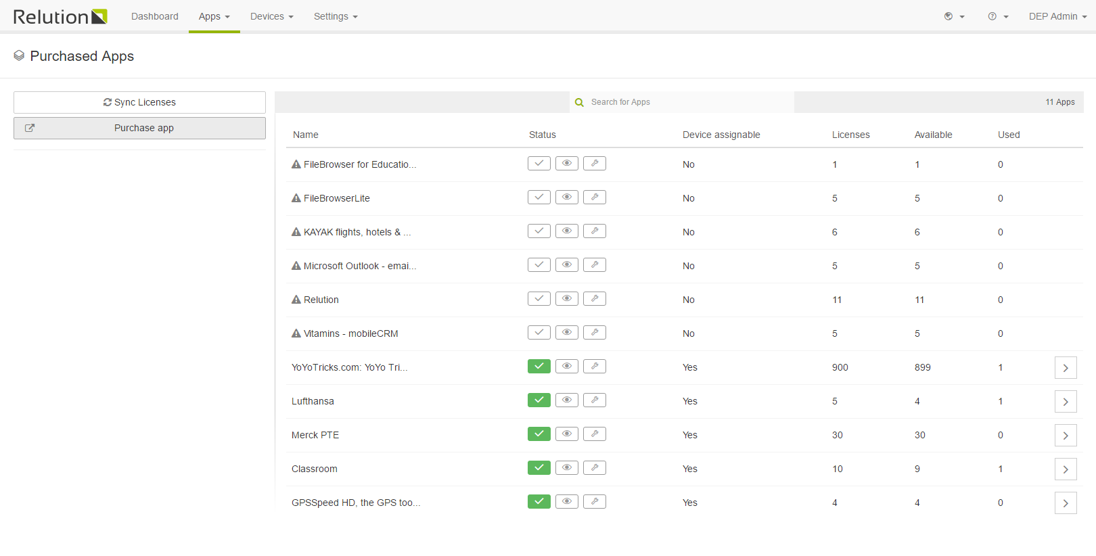Open the help question-mark dropdown
This screenshot has width=1096, height=556.
click(x=998, y=16)
